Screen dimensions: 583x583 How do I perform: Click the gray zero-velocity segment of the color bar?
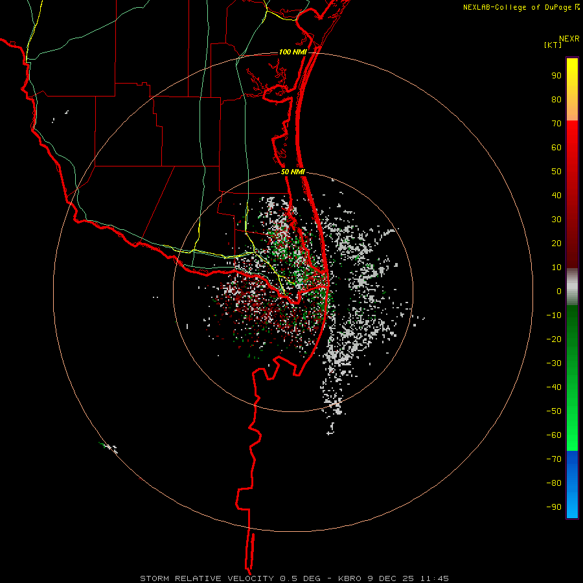572,287
